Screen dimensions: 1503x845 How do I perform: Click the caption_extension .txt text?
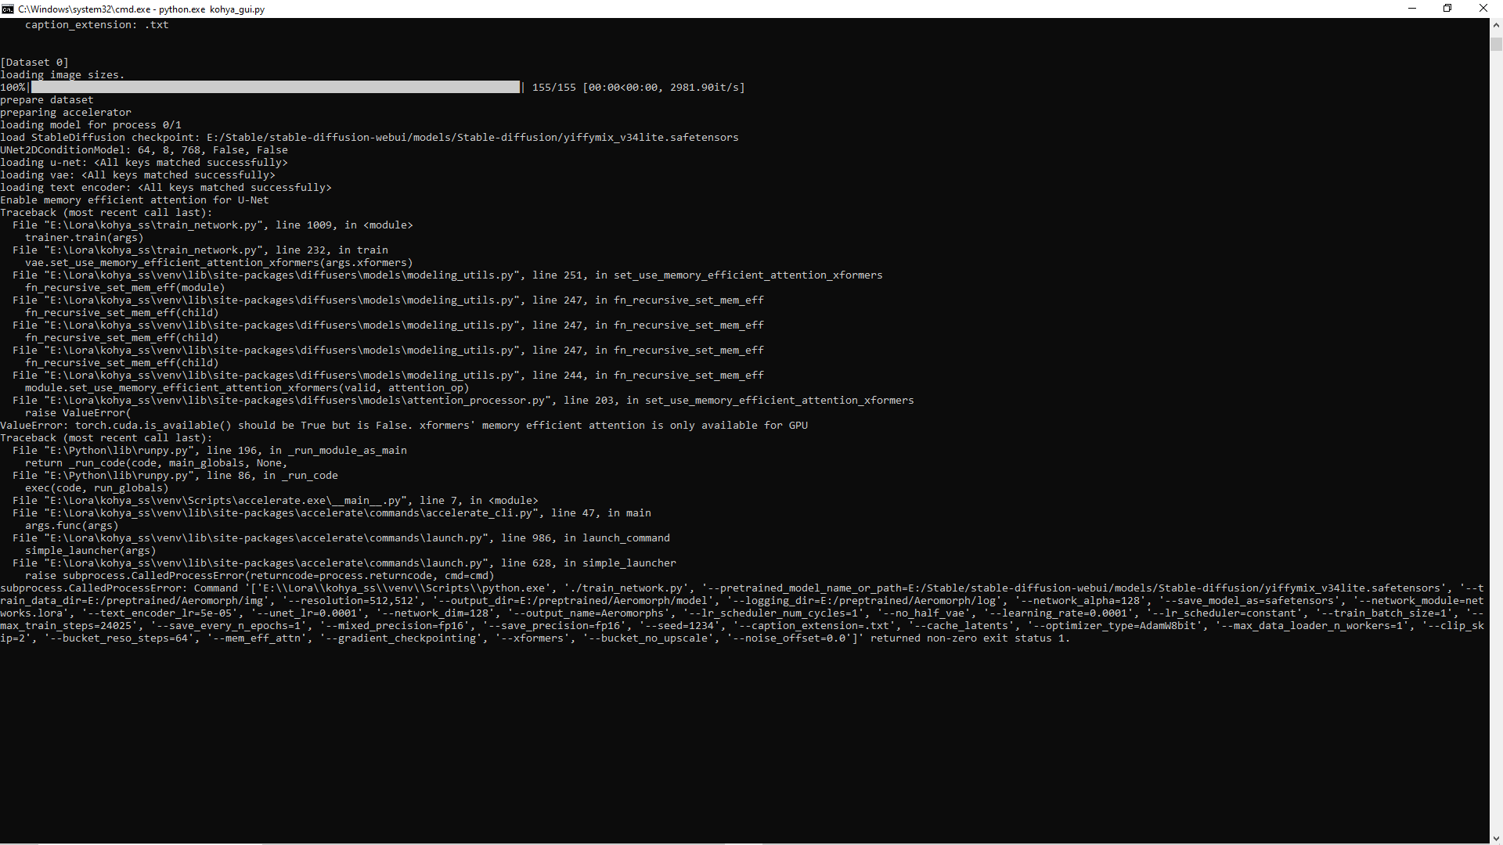[x=96, y=24]
